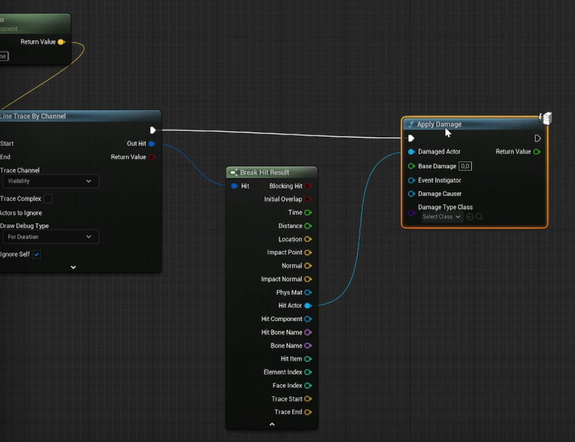Expand Line Trace By Channel advanced options
The height and width of the screenshot is (442, 575).
[x=73, y=267]
